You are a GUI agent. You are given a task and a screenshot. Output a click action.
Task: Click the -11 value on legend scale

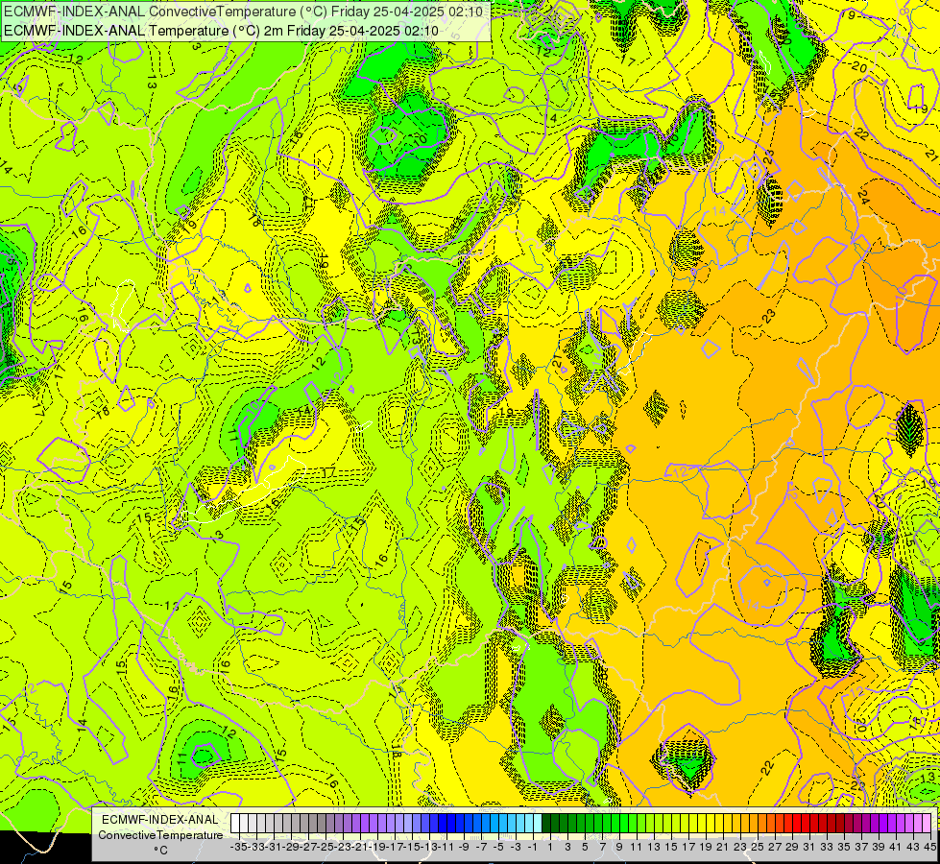click(x=447, y=847)
